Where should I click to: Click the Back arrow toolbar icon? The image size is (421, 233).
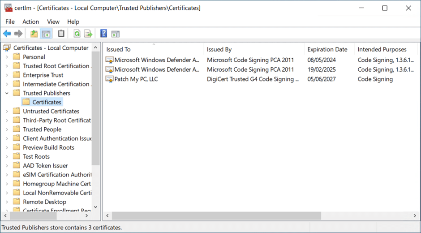(7, 34)
